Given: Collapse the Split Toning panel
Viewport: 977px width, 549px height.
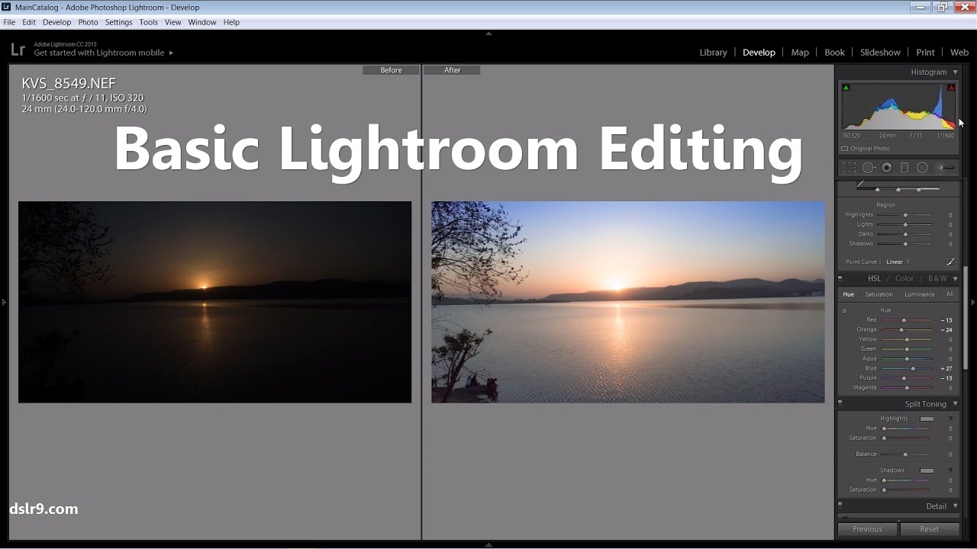Looking at the screenshot, I should (x=955, y=404).
